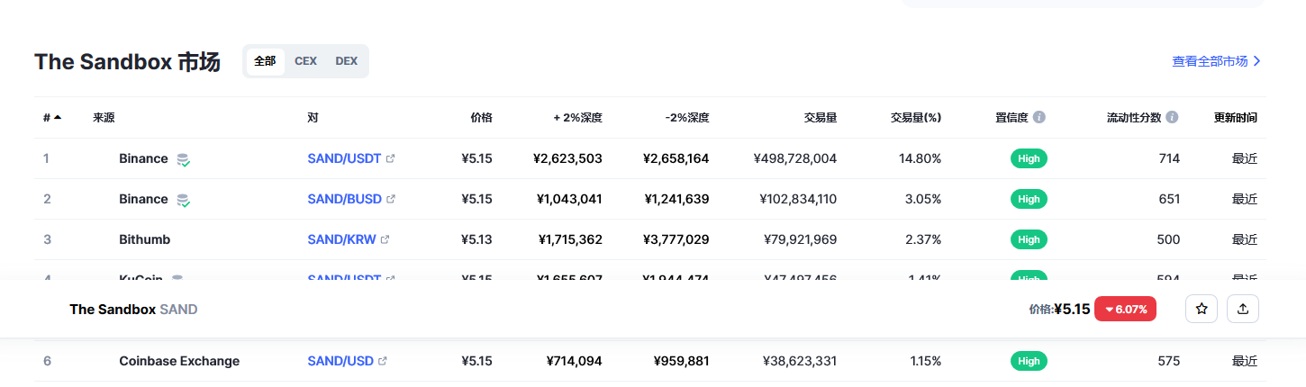Click verified reserves icon in Binance row 2

(x=183, y=200)
